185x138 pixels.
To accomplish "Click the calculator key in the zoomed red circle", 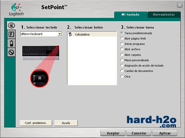I will click(x=40, y=78).
